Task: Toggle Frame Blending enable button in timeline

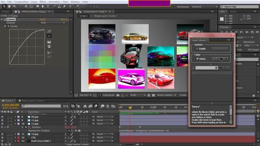Action: pyautogui.click(x=90, y=106)
